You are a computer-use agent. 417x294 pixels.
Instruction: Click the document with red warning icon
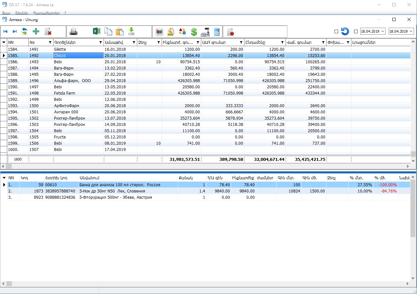(230, 32)
